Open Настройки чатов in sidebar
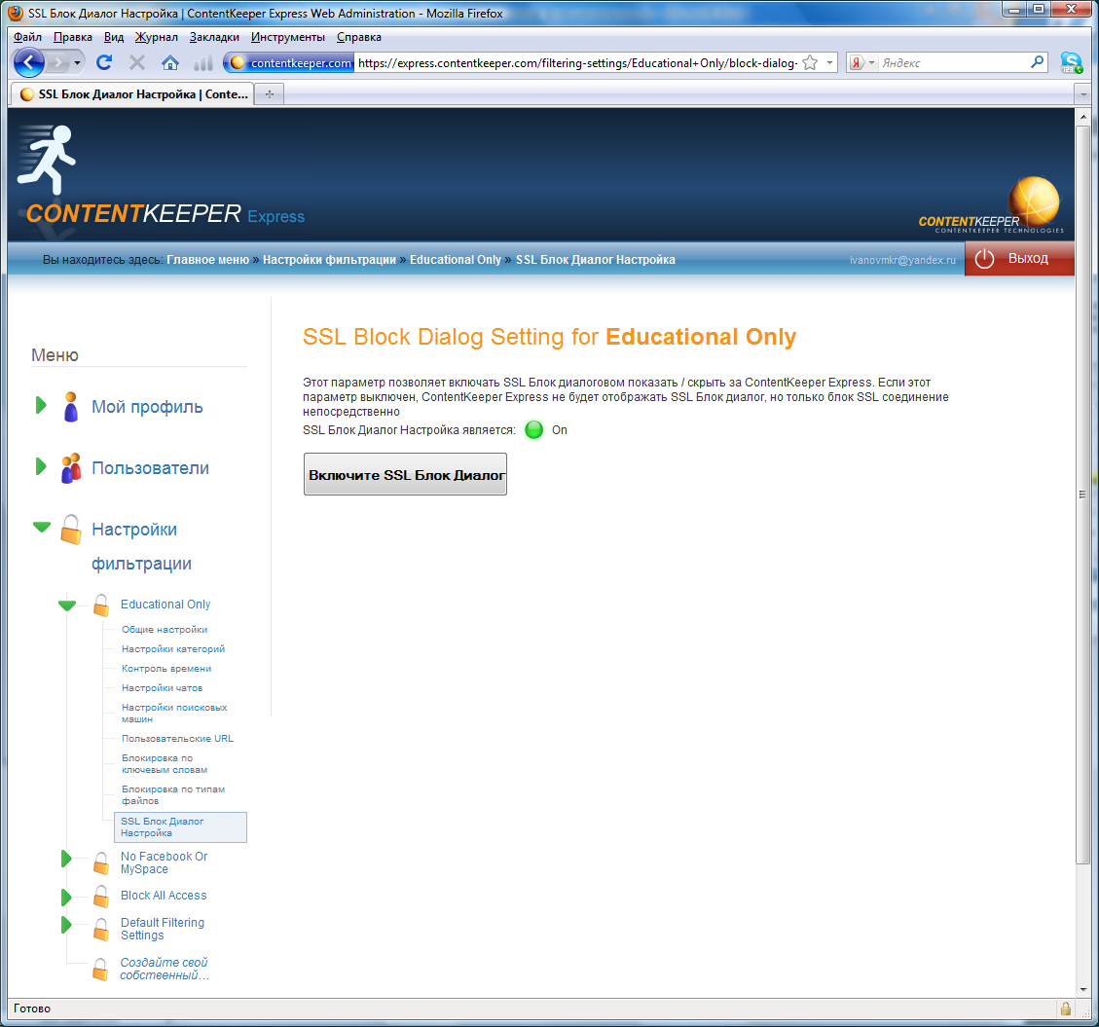The image size is (1099, 1027). coord(162,688)
